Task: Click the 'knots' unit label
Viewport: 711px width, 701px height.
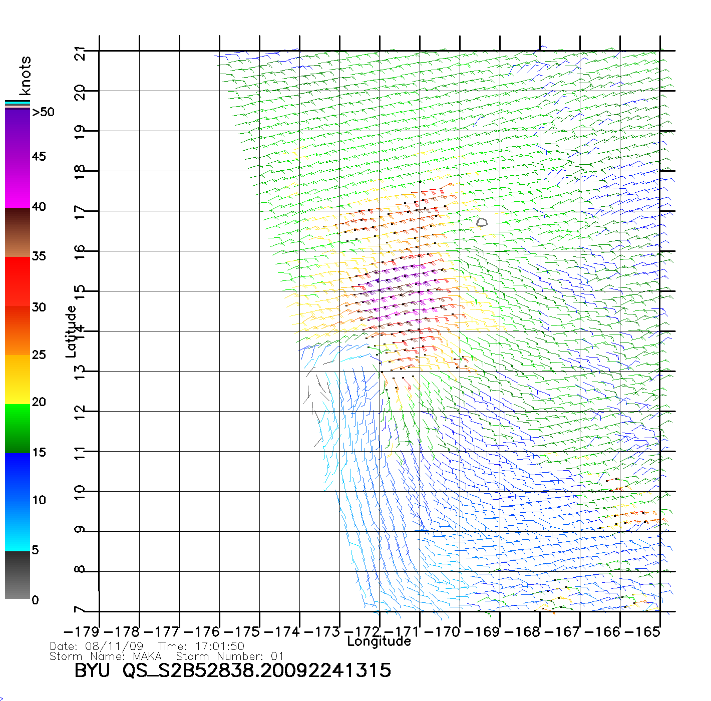Action: coord(25,76)
